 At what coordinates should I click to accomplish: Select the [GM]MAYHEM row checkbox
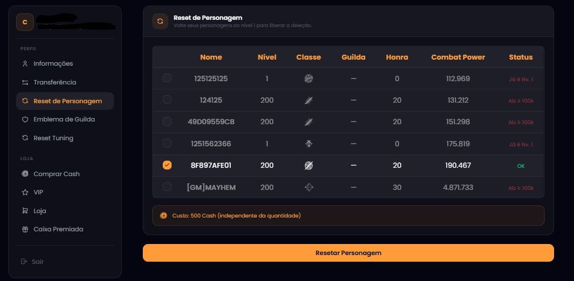pyautogui.click(x=167, y=187)
